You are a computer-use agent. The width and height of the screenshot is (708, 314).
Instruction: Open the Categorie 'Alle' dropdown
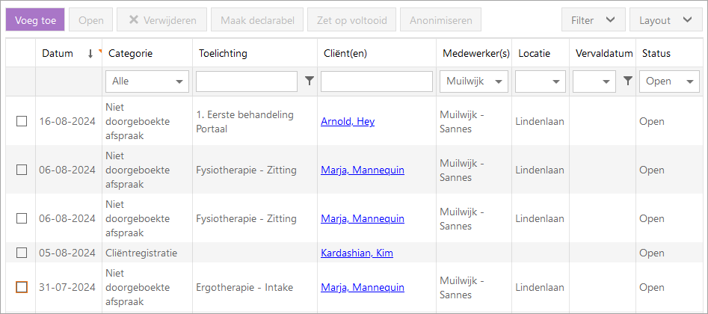point(147,81)
